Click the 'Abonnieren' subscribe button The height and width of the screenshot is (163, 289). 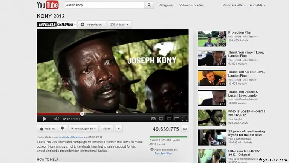pos(92,25)
